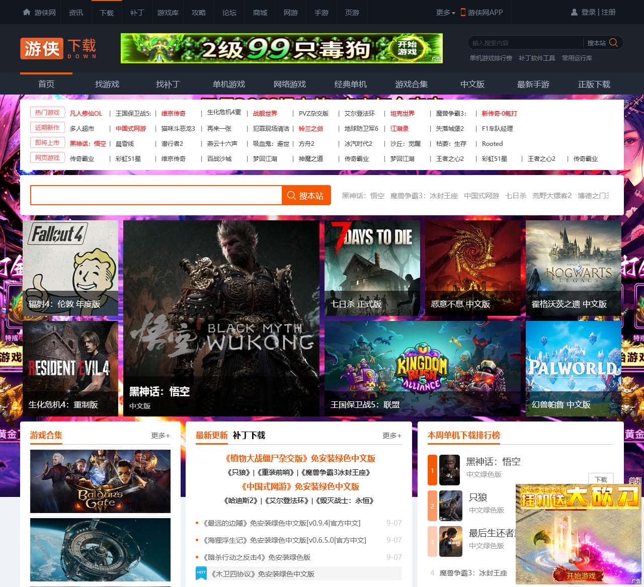Viewport: 644px width, 587px height.
Task: Open the 最后生还者 ranking cover icon
Action: click(450, 541)
